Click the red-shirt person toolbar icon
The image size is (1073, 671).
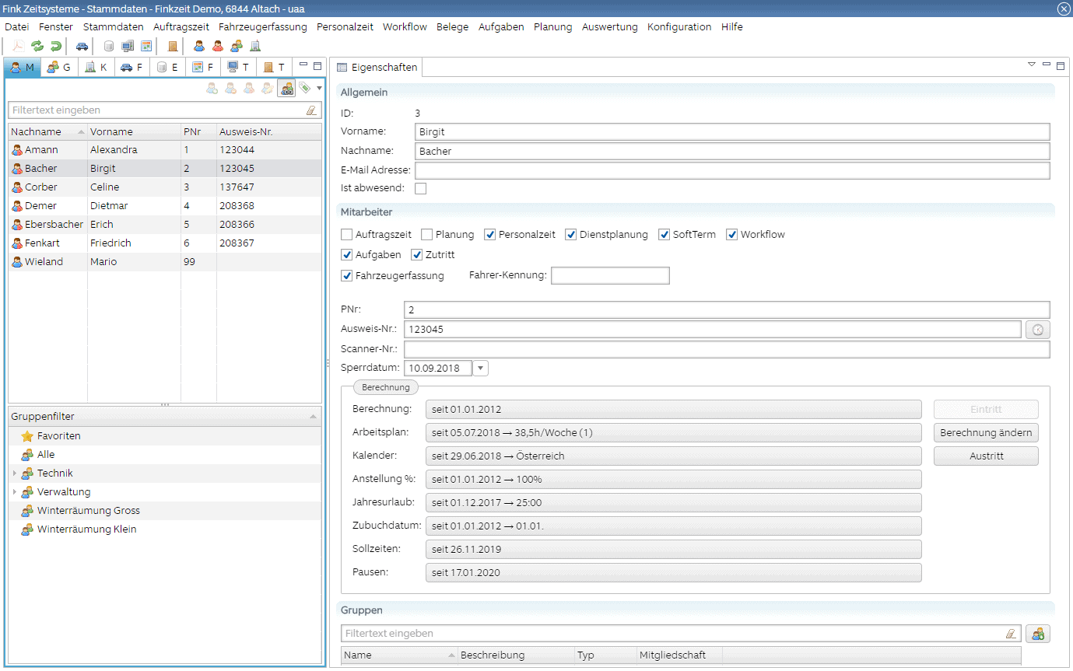(x=218, y=46)
